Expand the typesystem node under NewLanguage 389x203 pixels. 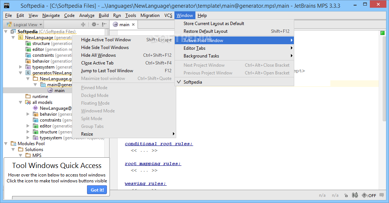point(21,67)
